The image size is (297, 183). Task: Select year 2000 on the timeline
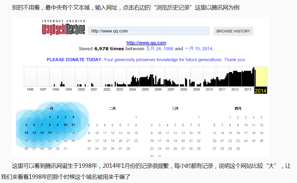click(81, 89)
